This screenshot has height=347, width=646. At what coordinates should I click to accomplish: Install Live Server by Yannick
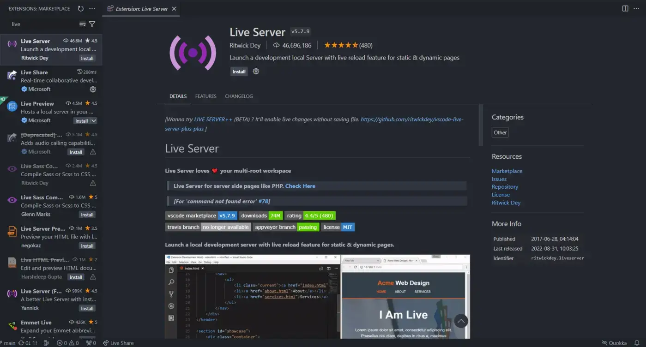[x=87, y=308]
